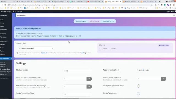Open the comments bubble icon in the admin bar

13,11
